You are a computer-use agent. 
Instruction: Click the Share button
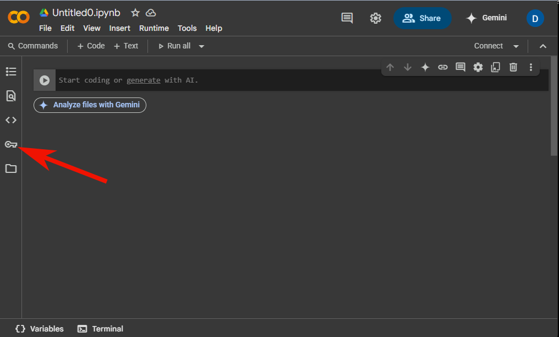(423, 18)
